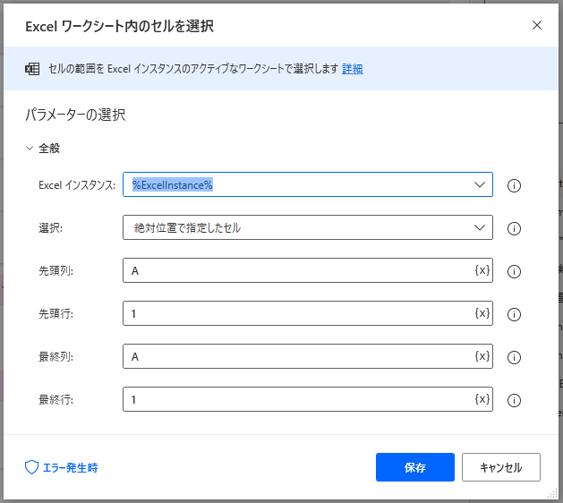Screen dimensions: 563x503
Task: Click info icon beside 最終行 field
Action: pyautogui.click(x=515, y=400)
